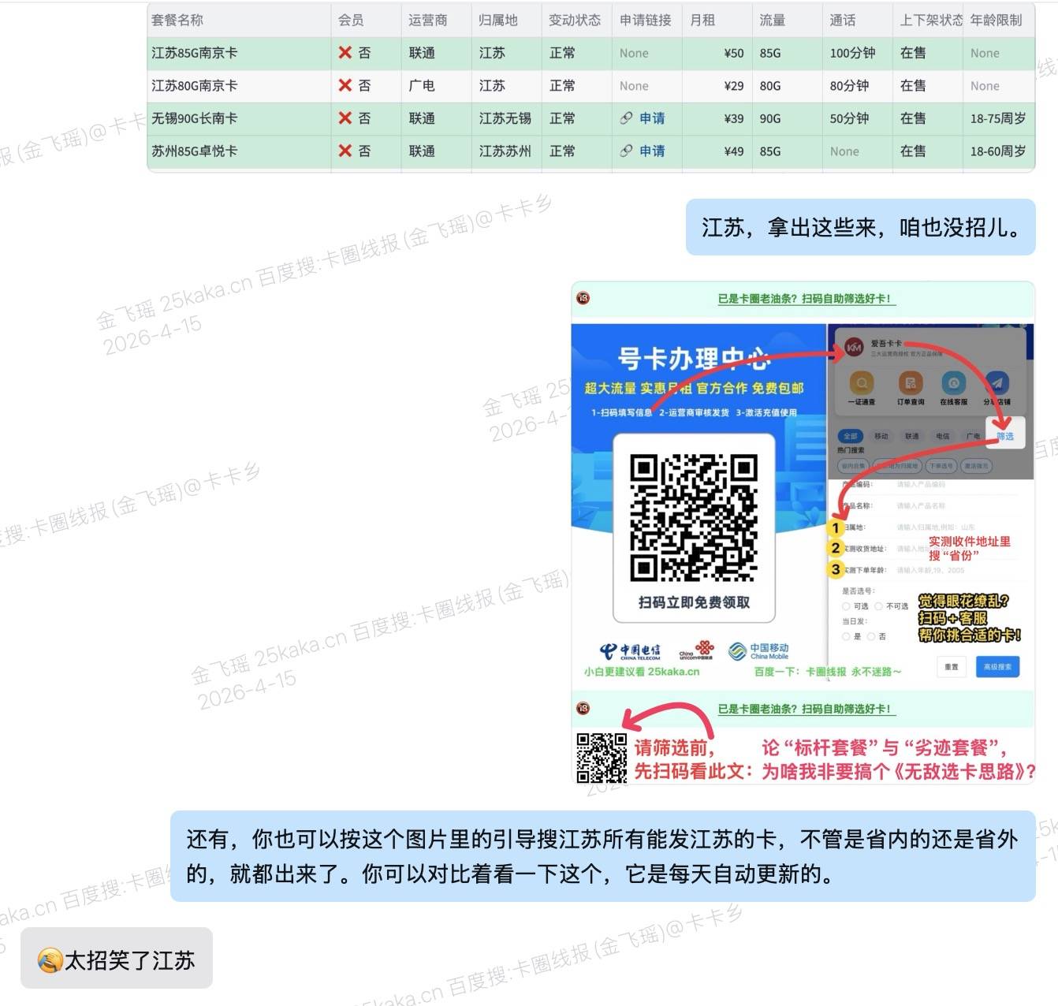This screenshot has height=1006, width=1058.
Task: Open the 订单查询 order icon
Action: (910, 384)
